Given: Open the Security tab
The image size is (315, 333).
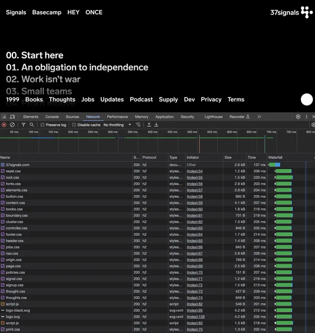Looking at the screenshot, I should 187,117.
